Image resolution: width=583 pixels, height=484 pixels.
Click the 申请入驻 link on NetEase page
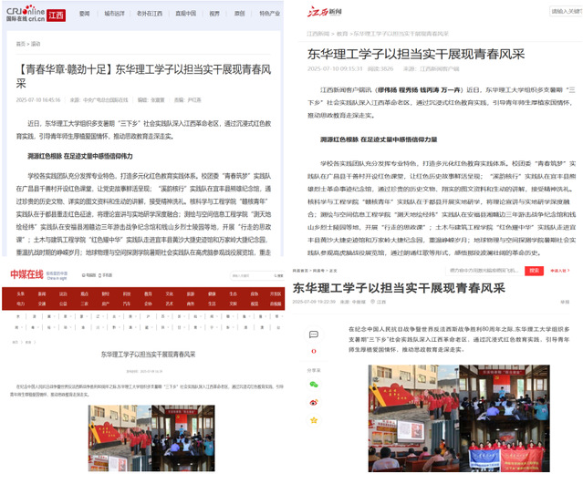[559, 271]
